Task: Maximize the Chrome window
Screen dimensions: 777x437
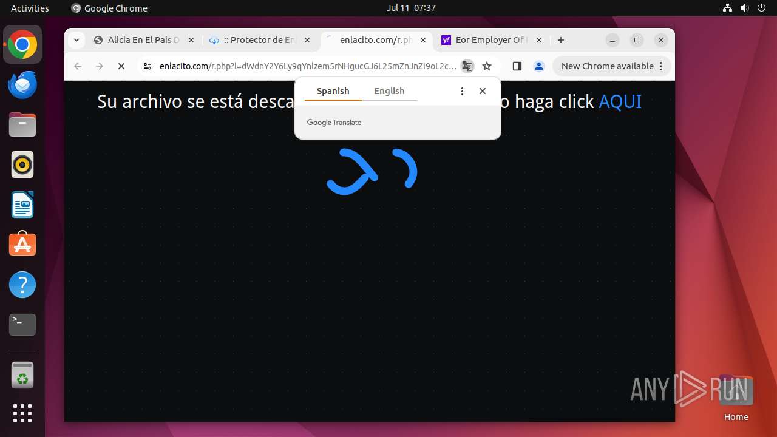Action: click(x=637, y=40)
